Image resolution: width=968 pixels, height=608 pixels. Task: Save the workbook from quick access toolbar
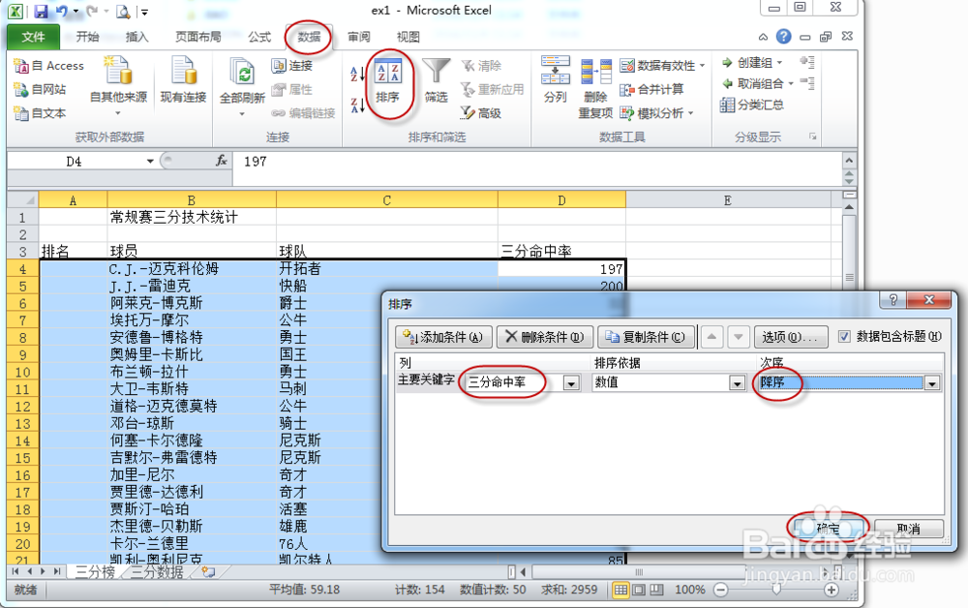[x=41, y=11]
